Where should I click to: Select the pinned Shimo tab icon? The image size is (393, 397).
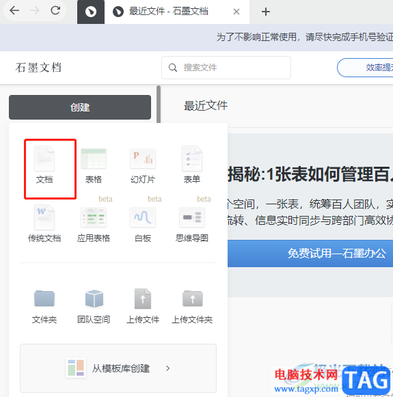(91, 12)
